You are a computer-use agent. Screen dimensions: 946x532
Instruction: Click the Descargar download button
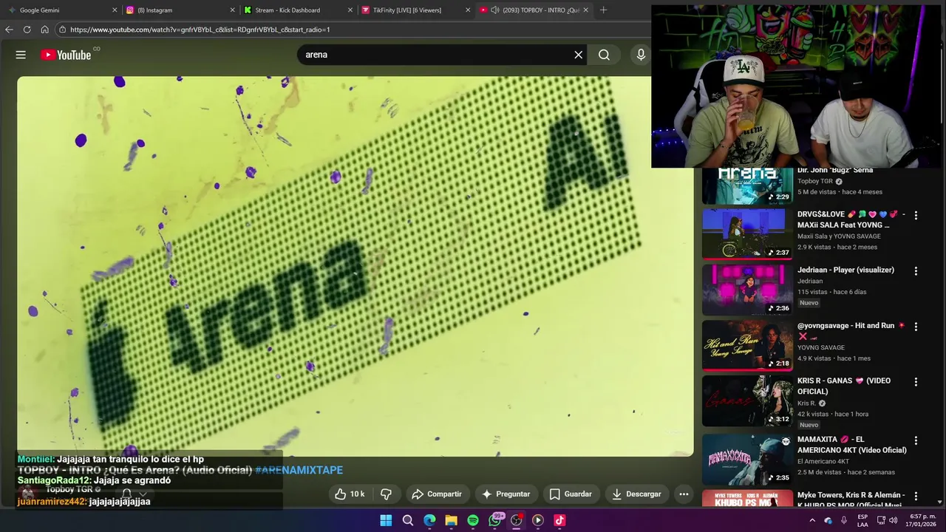click(636, 494)
